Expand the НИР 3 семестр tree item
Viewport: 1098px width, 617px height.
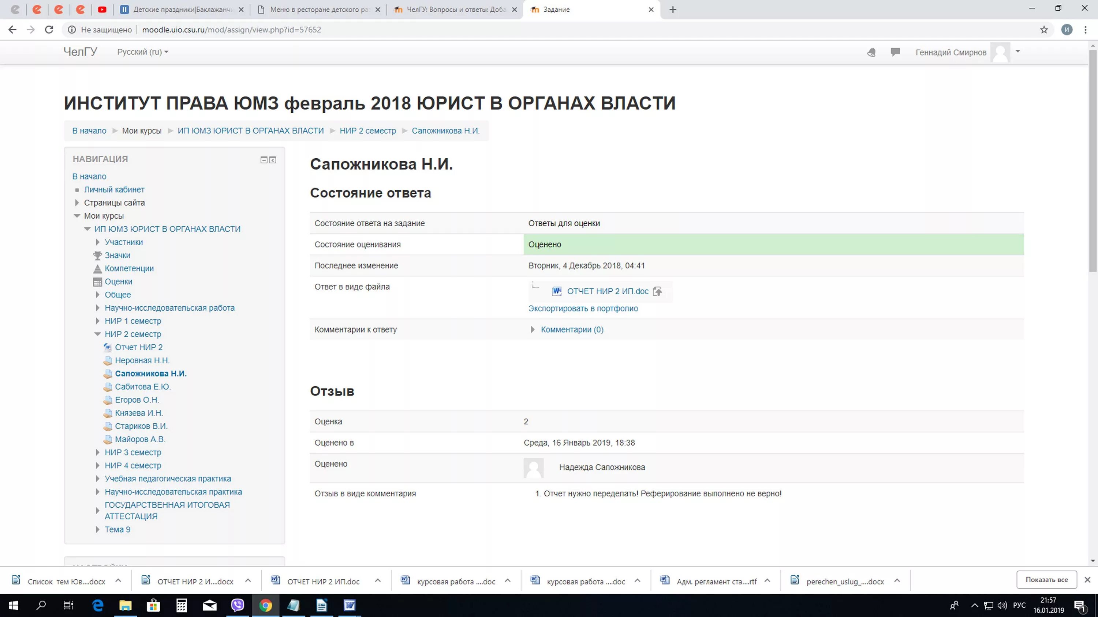coord(97,452)
